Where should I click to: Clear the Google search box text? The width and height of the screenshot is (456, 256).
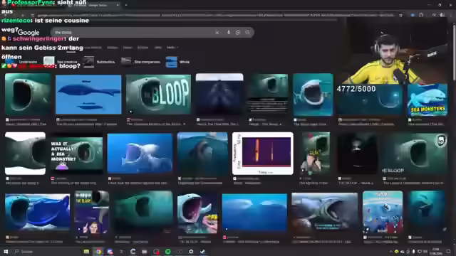(x=217, y=33)
